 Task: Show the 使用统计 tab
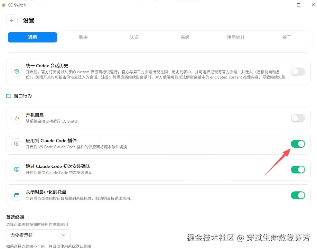pos(236,37)
